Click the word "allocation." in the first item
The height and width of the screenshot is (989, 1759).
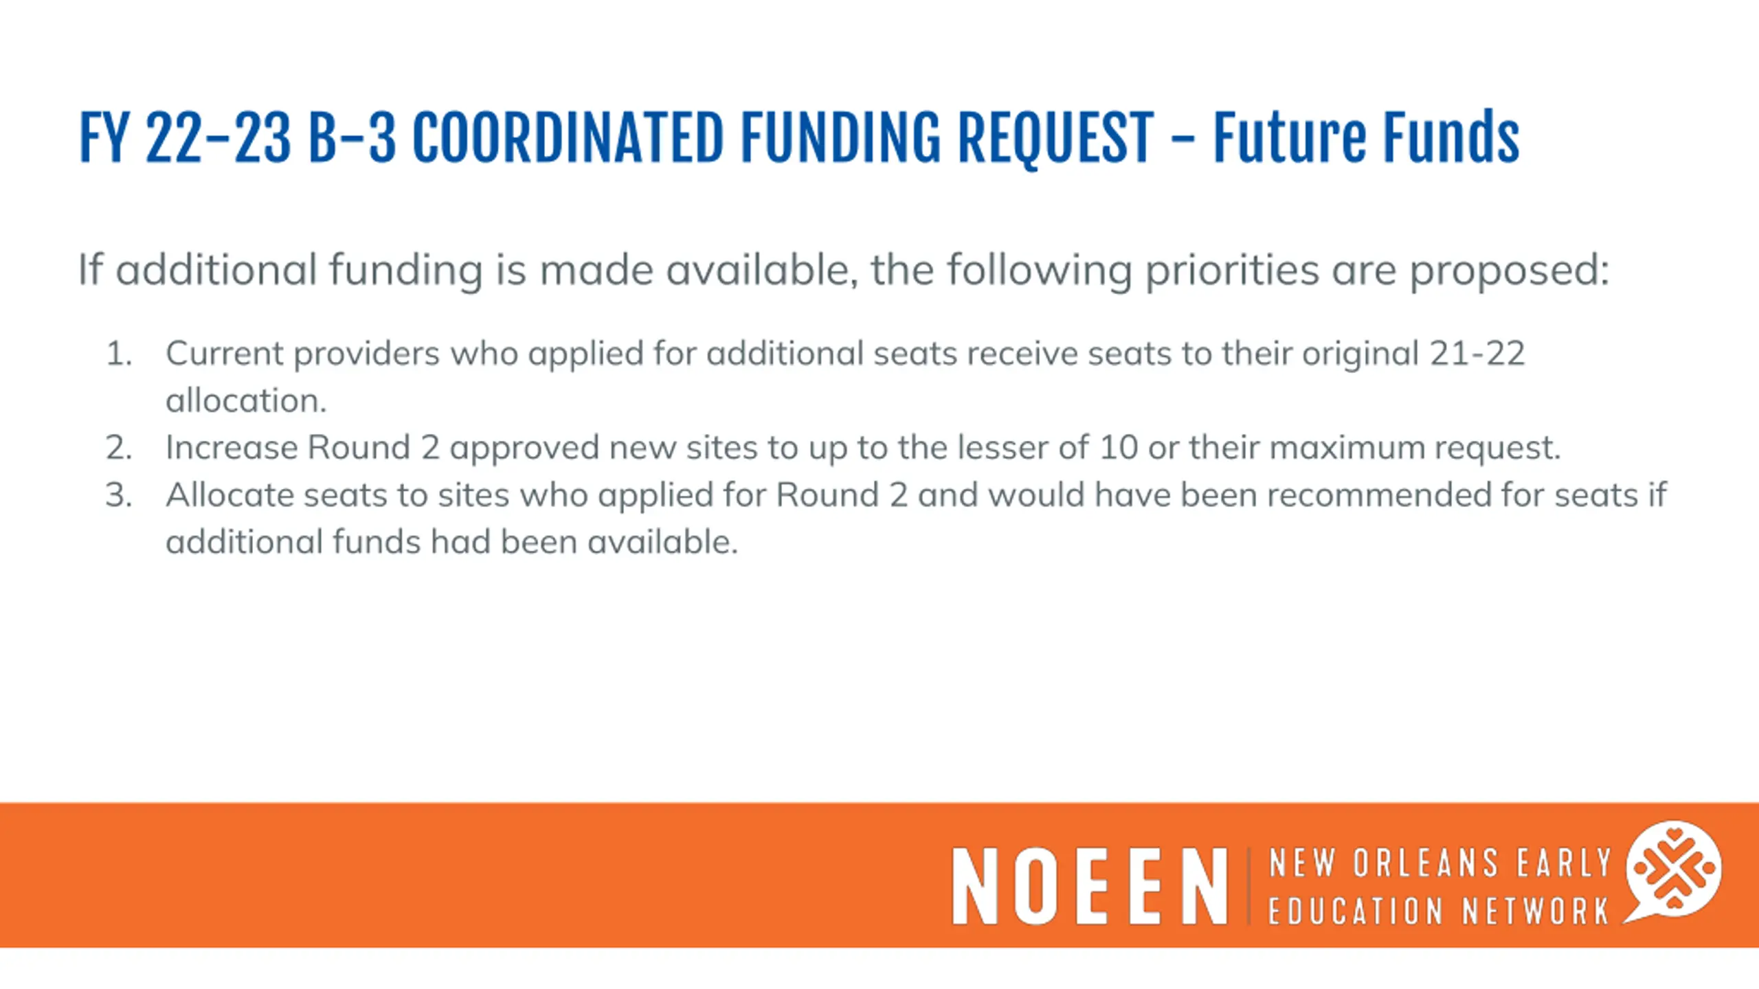click(x=246, y=400)
